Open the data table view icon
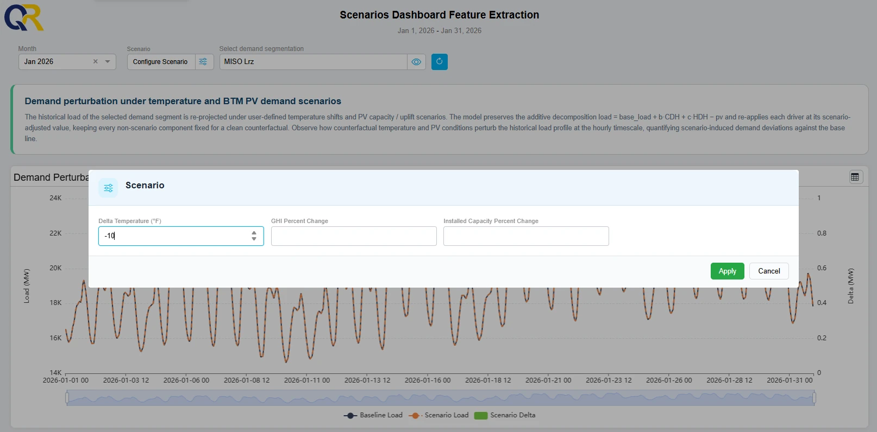The image size is (877, 432). click(x=855, y=177)
